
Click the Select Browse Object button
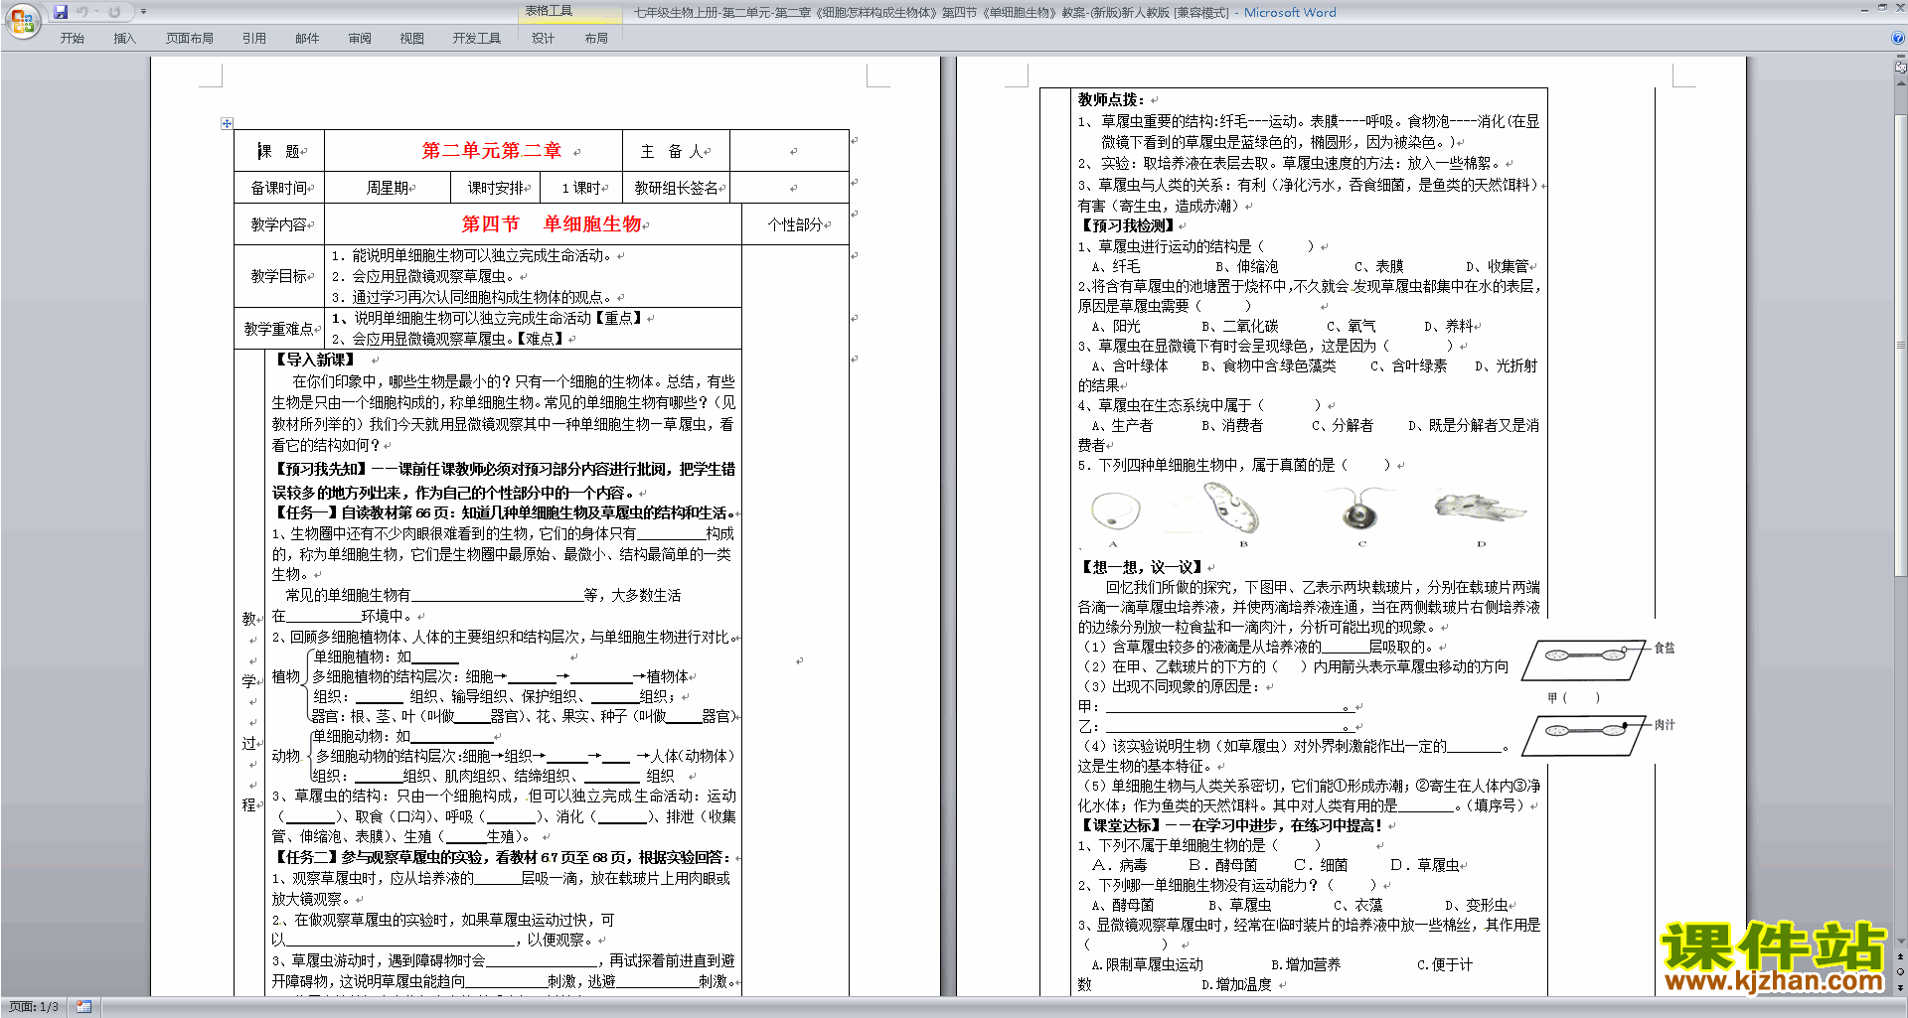tap(1900, 972)
